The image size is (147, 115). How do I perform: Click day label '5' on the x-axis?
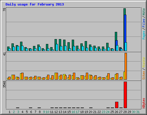click(27, 112)
